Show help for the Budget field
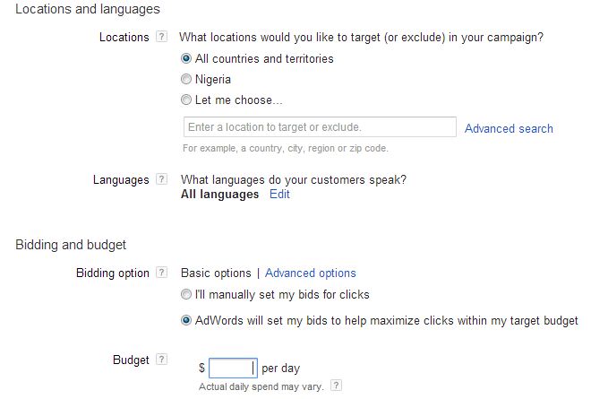 (x=161, y=360)
